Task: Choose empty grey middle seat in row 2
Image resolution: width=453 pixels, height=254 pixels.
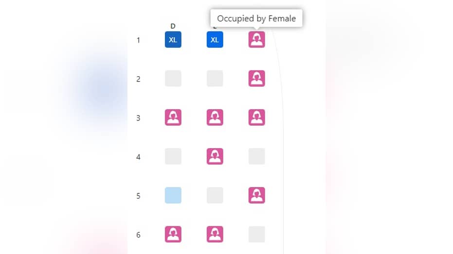Action: tap(215, 78)
